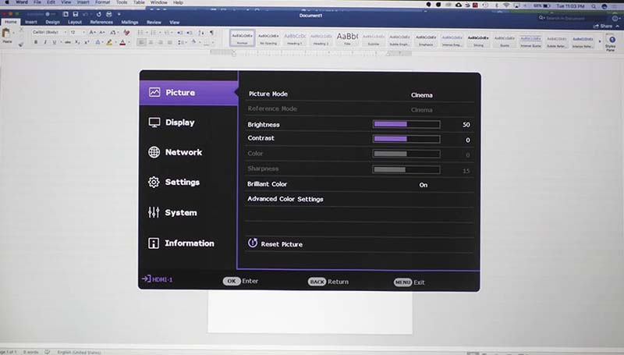Adjust the Brightness slider bar

pyautogui.click(x=406, y=125)
